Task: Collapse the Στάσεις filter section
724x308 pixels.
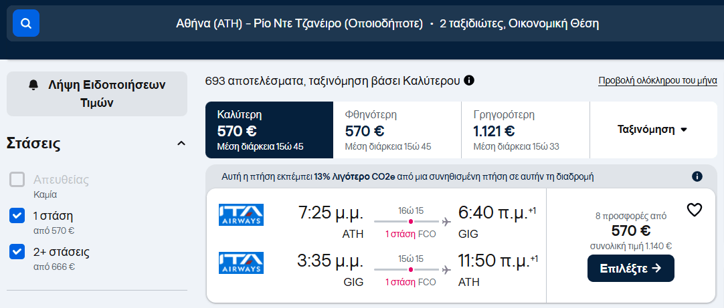Action: point(181,144)
